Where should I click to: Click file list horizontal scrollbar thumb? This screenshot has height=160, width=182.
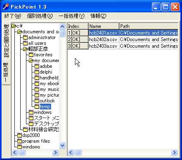pos(78,153)
